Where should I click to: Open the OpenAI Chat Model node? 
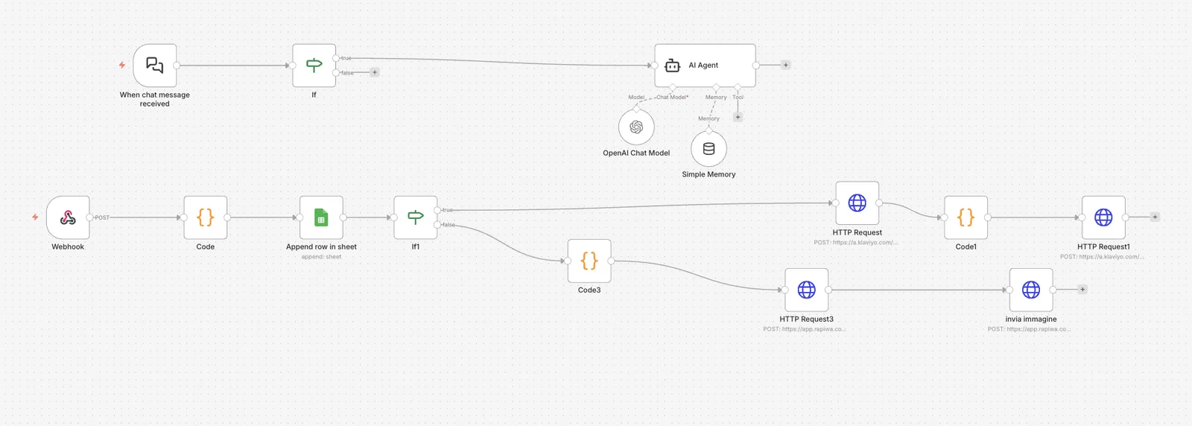[x=636, y=127]
